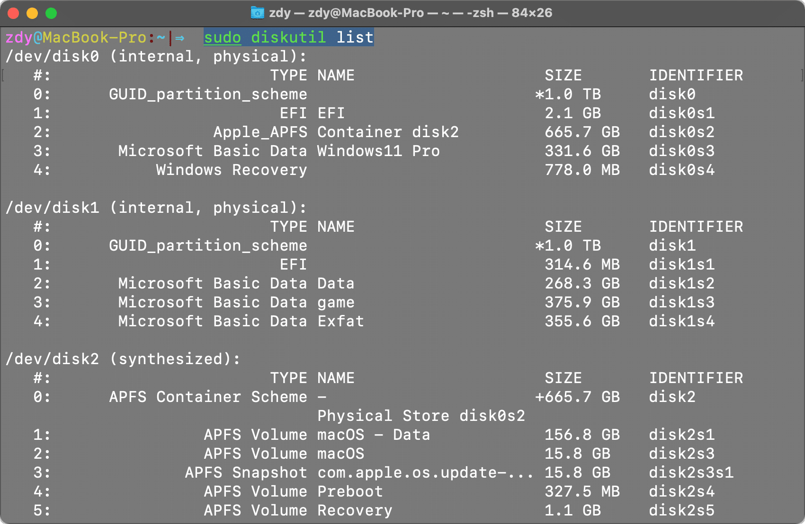Click the 'APFS Container Scheme' text
Viewport: 805px width, 524px height.
click(x=208, y=397)
